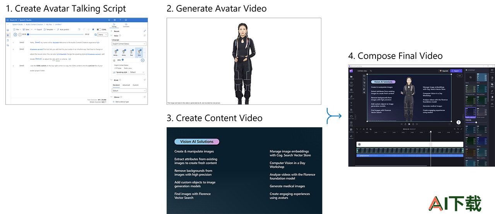The image size is (495, 214).
Task: Play the Aria voice sample
Action: (143, 60)
